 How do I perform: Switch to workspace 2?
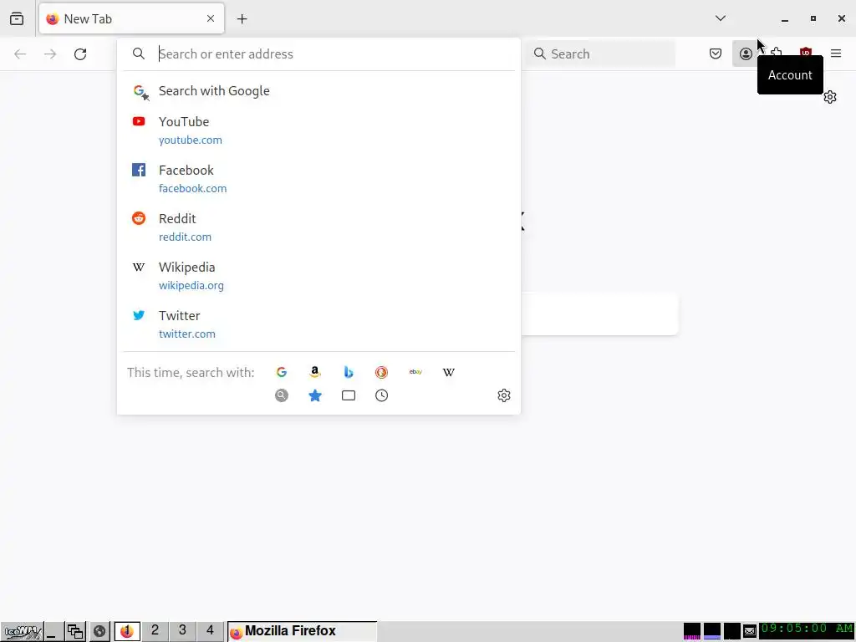[155, 631]
